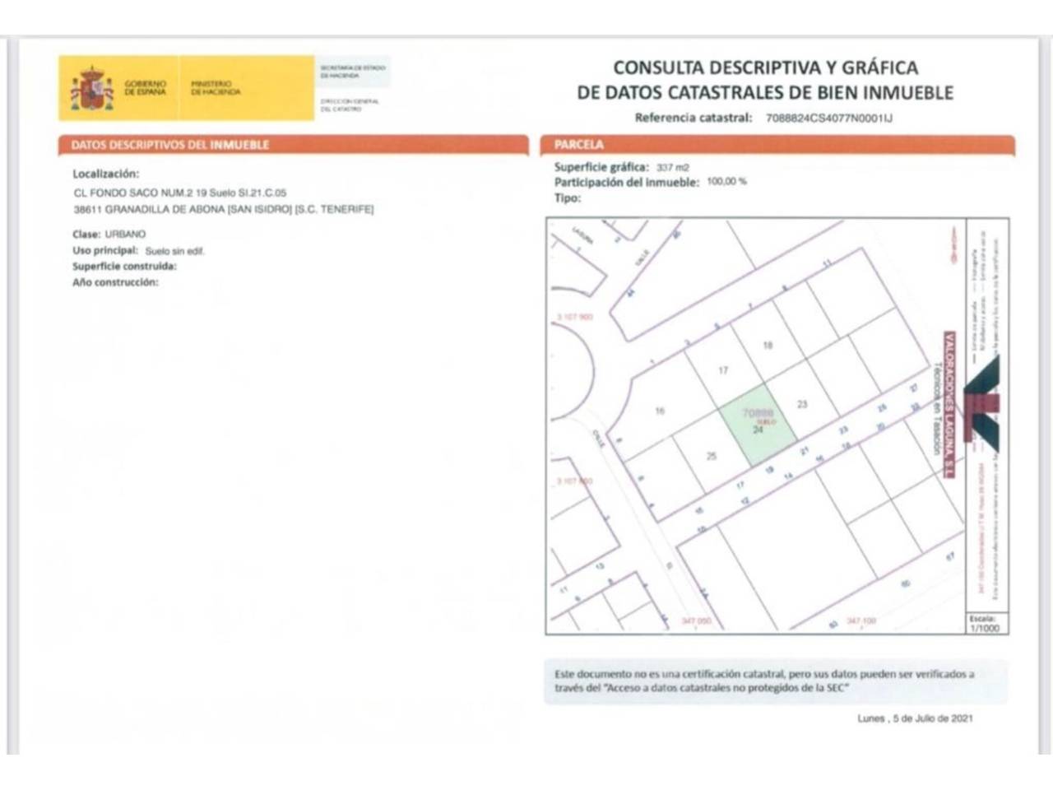This screenshot has width=1053, height=790.
Task: Click the Spanish coat of arms emblem
Action: click(93, 88)
